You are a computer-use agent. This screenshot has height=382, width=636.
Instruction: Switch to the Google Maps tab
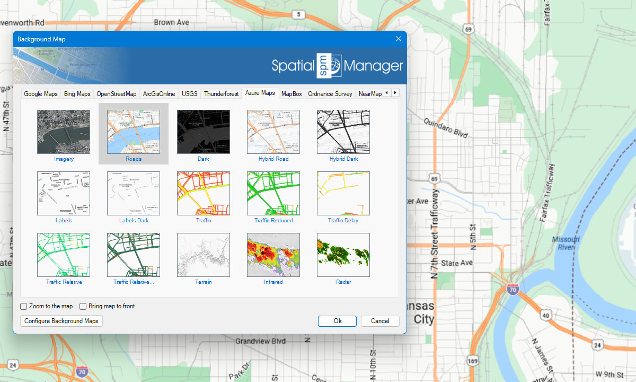point(41,94)
